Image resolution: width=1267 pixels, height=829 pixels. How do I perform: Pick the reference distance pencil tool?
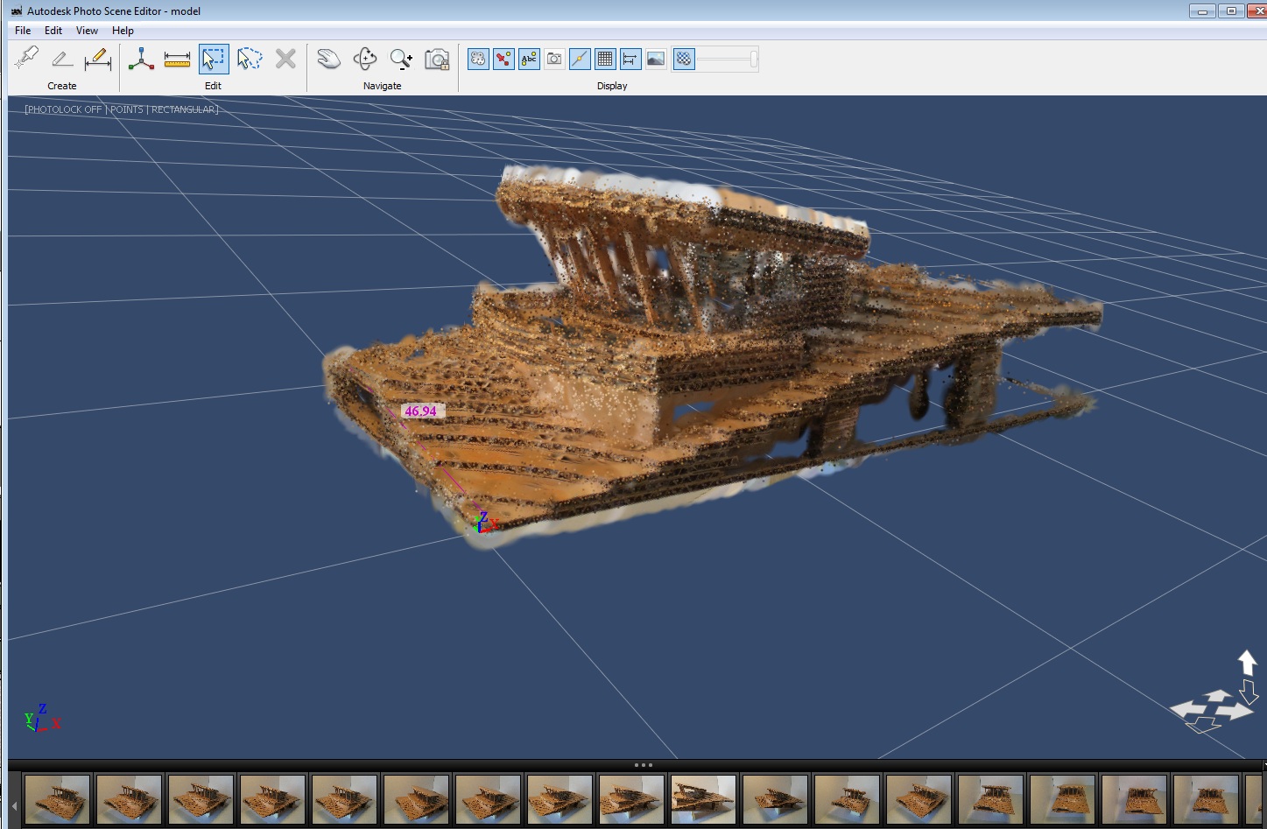coord(97,59)
